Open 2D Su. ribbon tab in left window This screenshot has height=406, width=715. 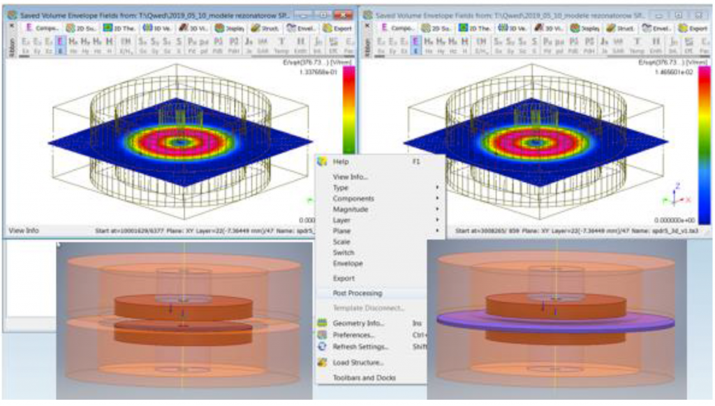pyautogui.click(x=81, y=28)
